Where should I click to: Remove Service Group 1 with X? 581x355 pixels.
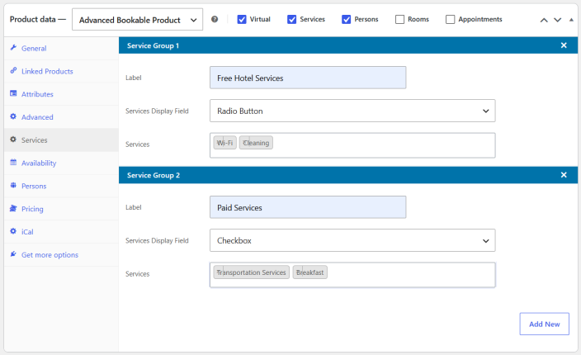coord(564,45)
